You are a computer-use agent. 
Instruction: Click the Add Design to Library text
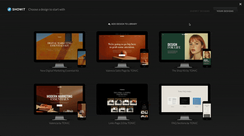point(124,24)
